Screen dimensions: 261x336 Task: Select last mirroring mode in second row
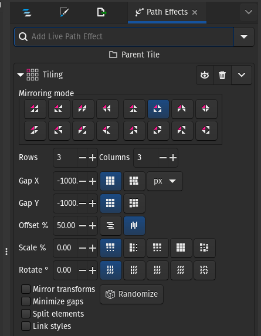pos(206,131)
